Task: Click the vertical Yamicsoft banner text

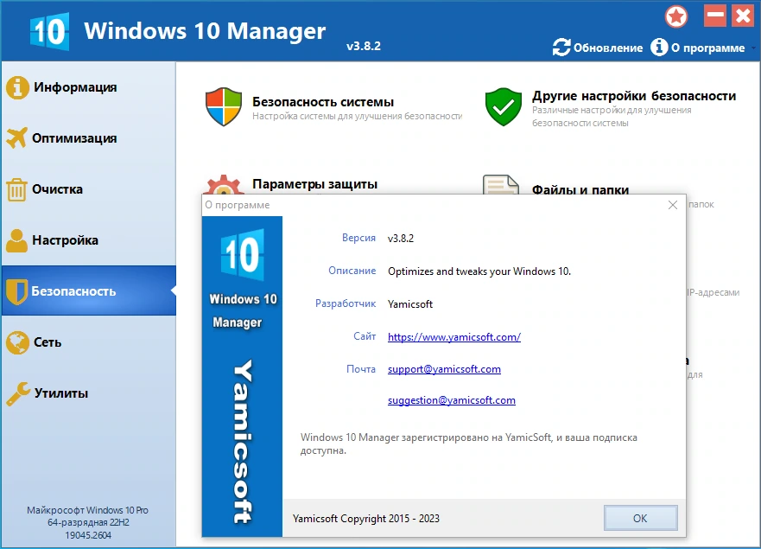Action: click(x=242, y=442)
